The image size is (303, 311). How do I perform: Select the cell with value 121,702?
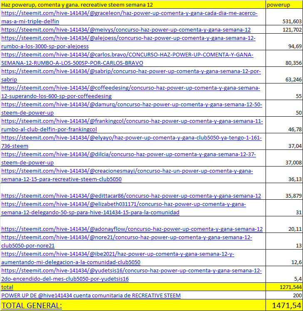click(284, 29)
